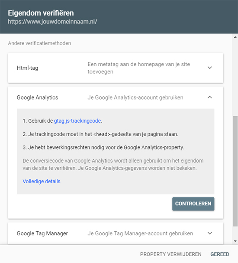Click the vertical scrollbar thumb
The height and width of the screenshot is (263, 238).
[x=235, y=171]
